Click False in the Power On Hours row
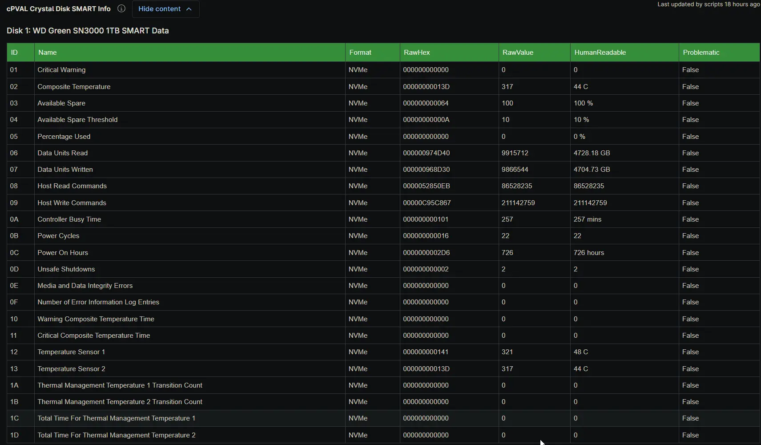This screenshot has width=761, height=445. point(690,253)
